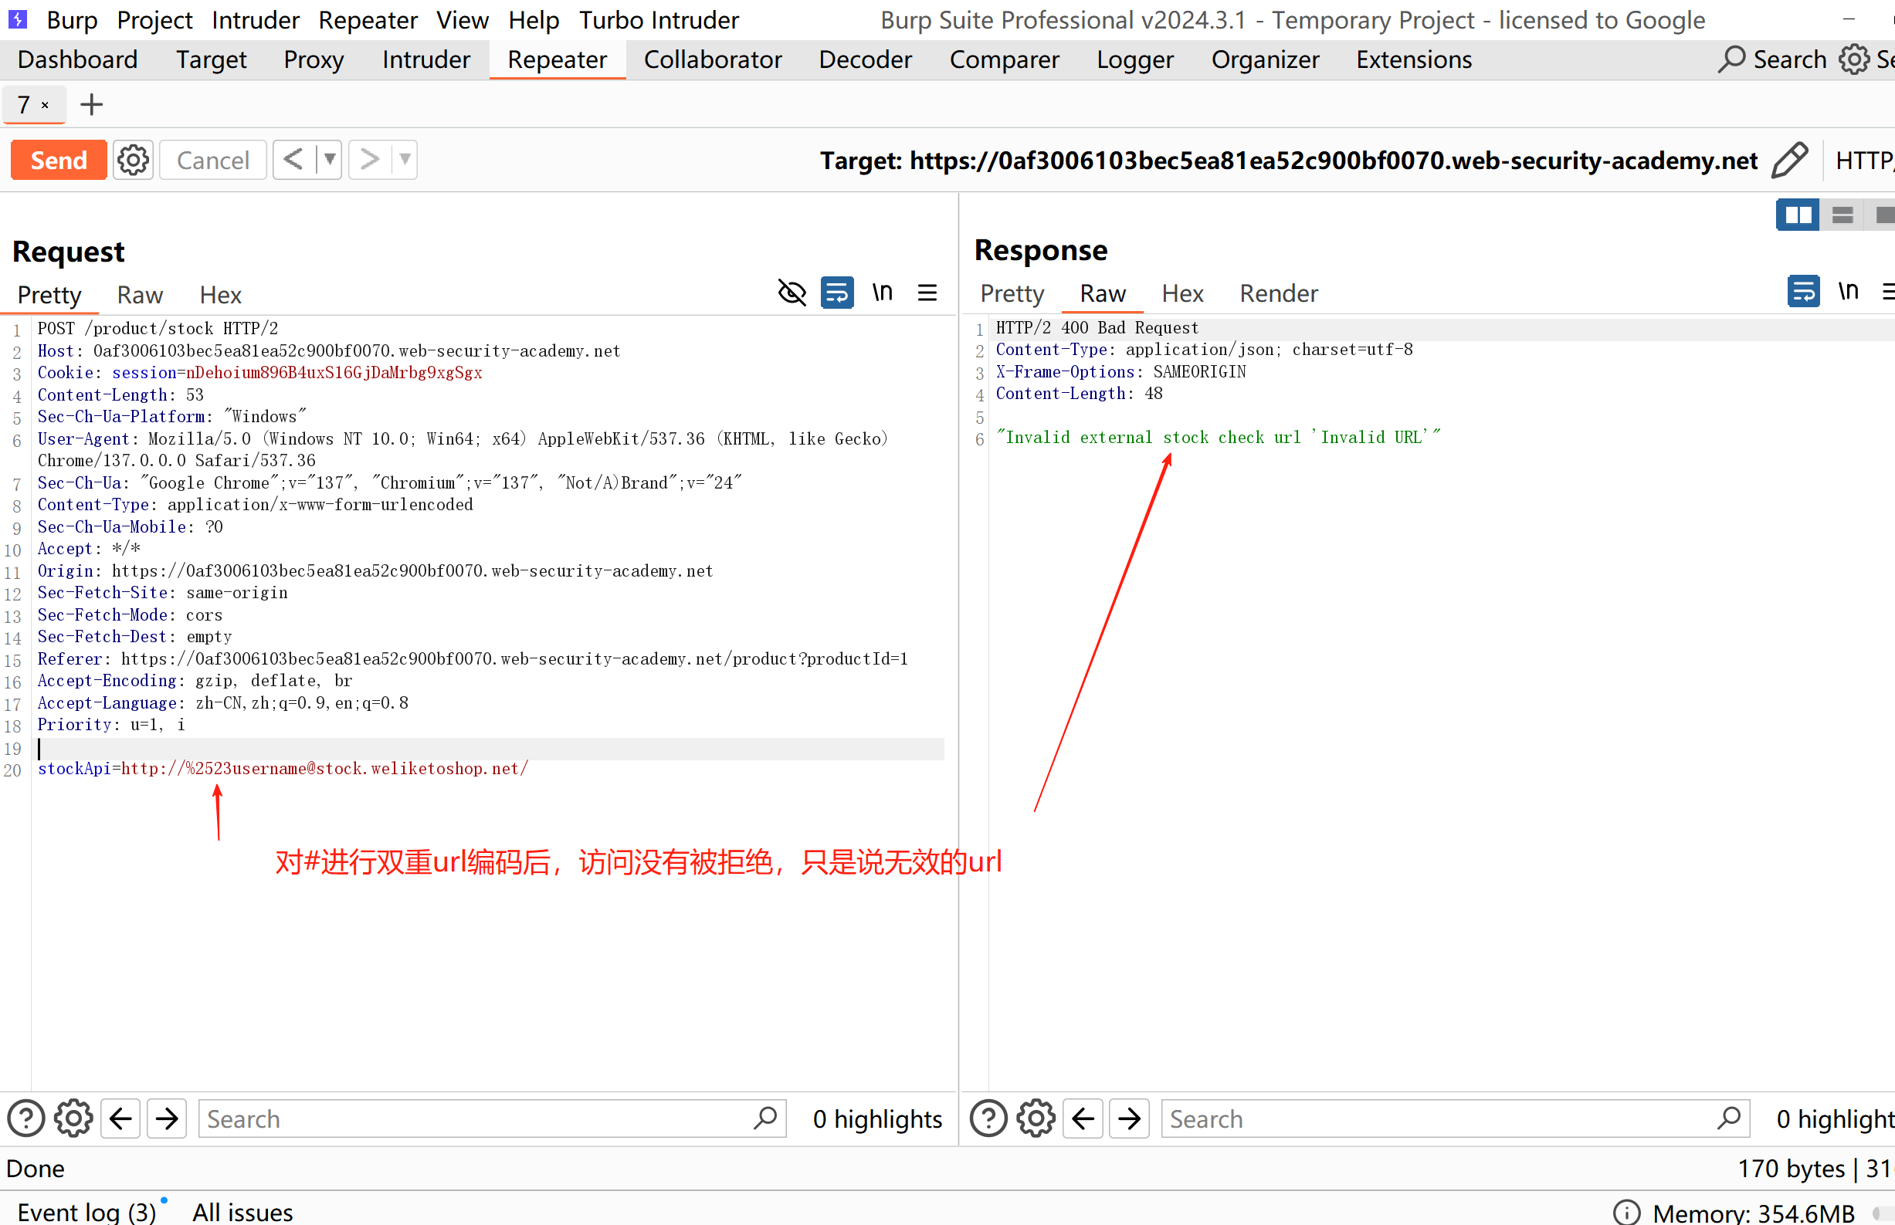Open the request panel hamburger menu
This screenshot has height=1225, width=1895.
[927, 293]
